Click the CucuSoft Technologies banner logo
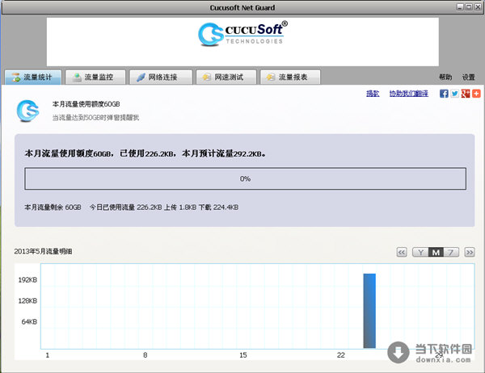The height and width of the screenshot is (373, 485). coord(242,34)
